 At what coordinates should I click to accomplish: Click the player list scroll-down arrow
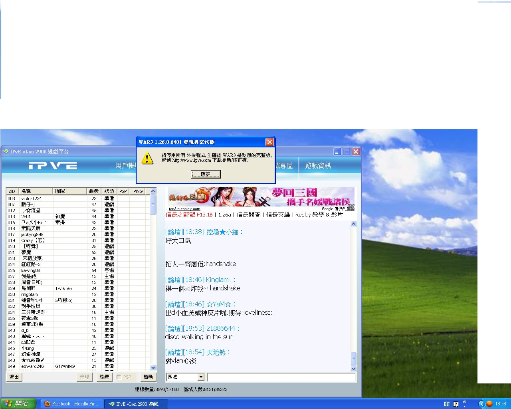pos(153,367)
